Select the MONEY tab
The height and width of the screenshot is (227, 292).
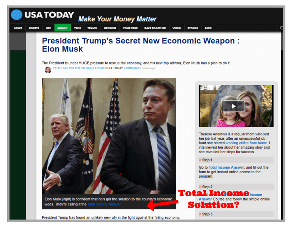(62, 28)
